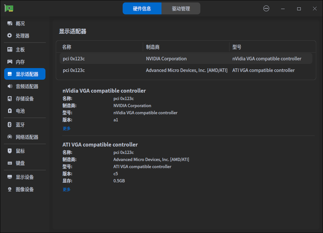
Task: Stay on the 硬件信息 tab
Action: (142, 8)
